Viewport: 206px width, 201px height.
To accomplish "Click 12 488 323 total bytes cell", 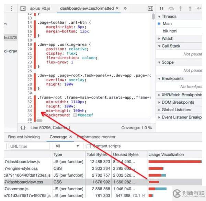I will point(100,162).
